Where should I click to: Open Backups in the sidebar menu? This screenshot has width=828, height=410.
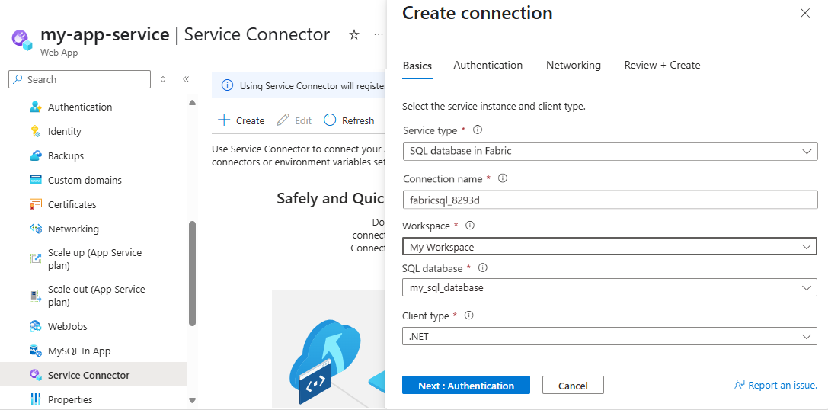(x=66, y=156)
